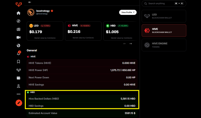Click the -7.78% LEO change badge
201x118 pixels.
click(46, 26)
